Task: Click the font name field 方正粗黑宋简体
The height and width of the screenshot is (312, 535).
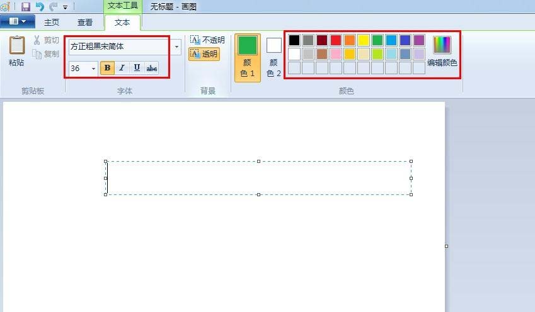Action: point(120,47)
